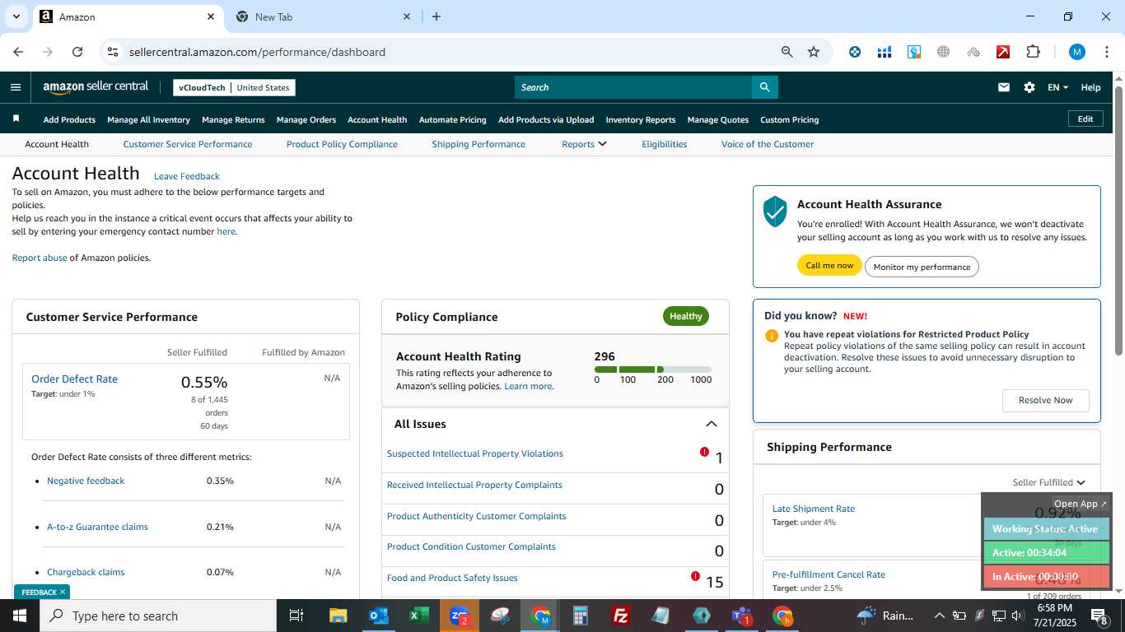Image resolution: width=1125 pixels, height=632 pixels.
Task: Open Calculator from the taskbar
Action: 581,616
